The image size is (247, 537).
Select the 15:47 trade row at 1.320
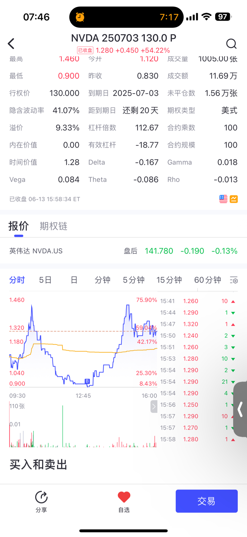tap(197, 324)
